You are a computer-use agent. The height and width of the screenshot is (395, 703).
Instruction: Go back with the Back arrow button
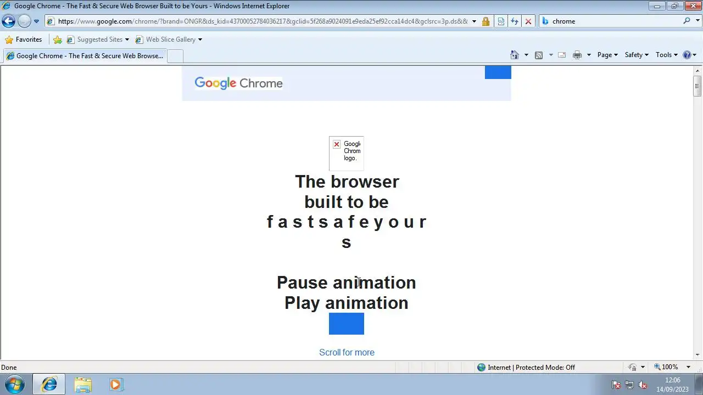[x=8, y=21]
